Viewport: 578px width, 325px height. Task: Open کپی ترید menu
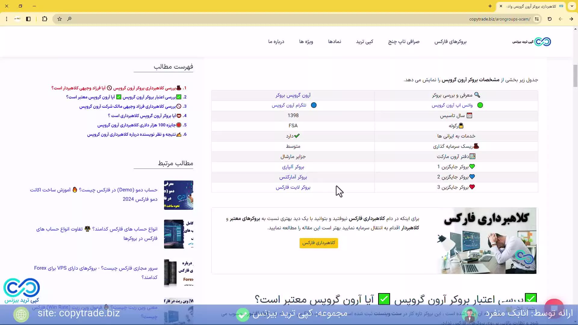click(365, 42)
